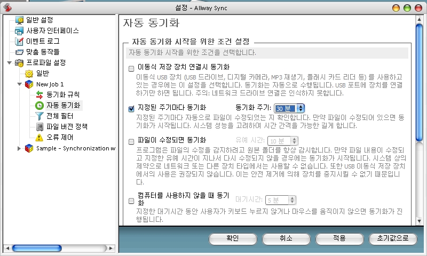
Task: Click the Allway Sync title bar logo
Action: [7, 7]
